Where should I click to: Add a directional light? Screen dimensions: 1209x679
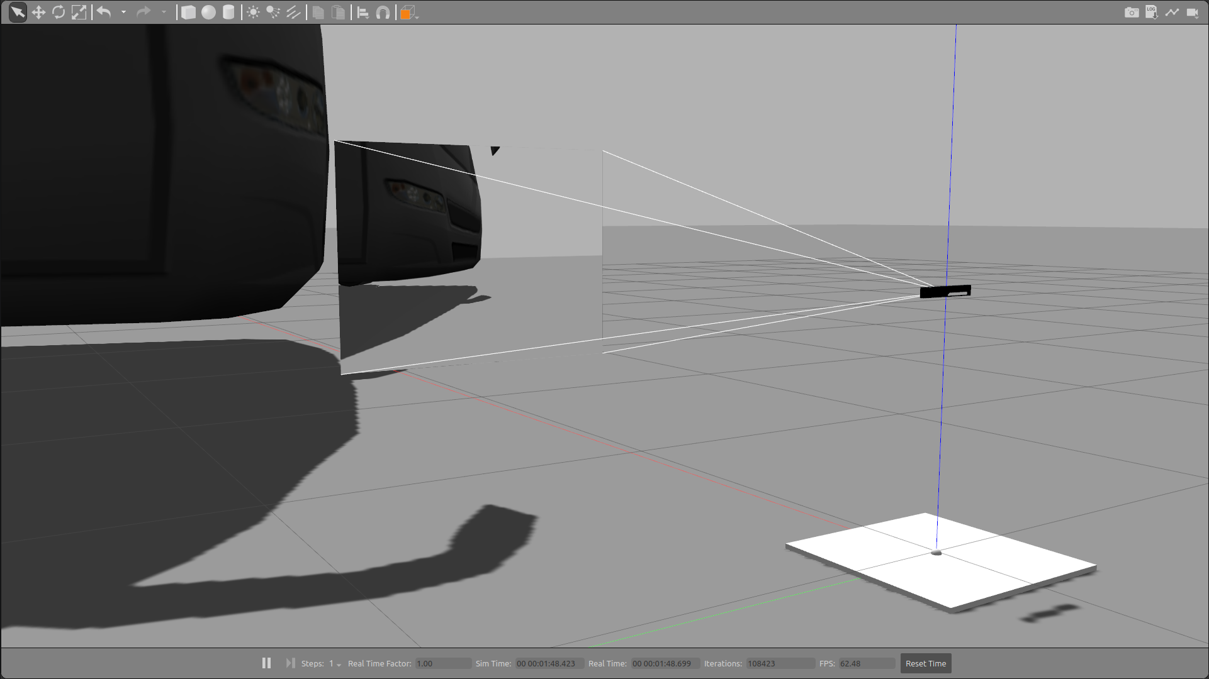click(293, 13)
